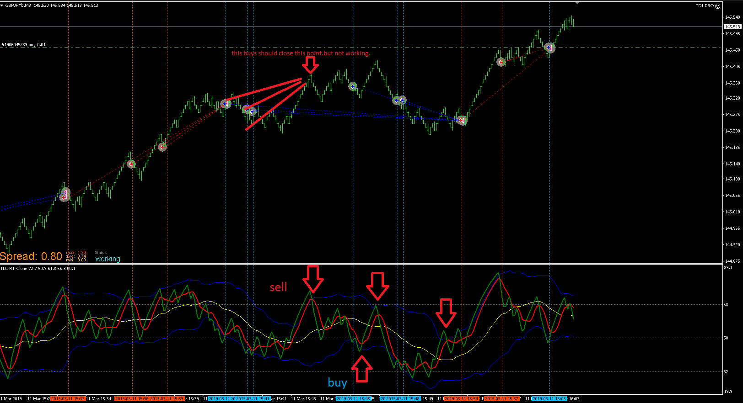Screen dimensions: 743x403
Task: Click the 145.360 price scale label
Action: [x=732, y=83]
